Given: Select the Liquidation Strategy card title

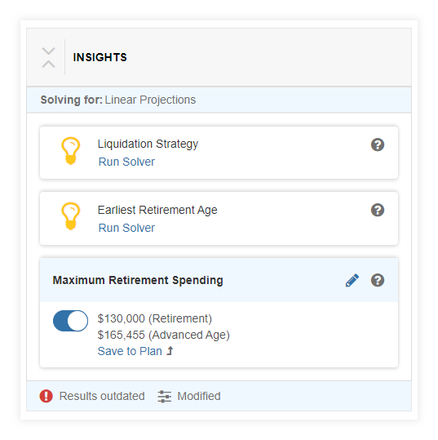Looking at the screenshot, I should click(148, 144).
